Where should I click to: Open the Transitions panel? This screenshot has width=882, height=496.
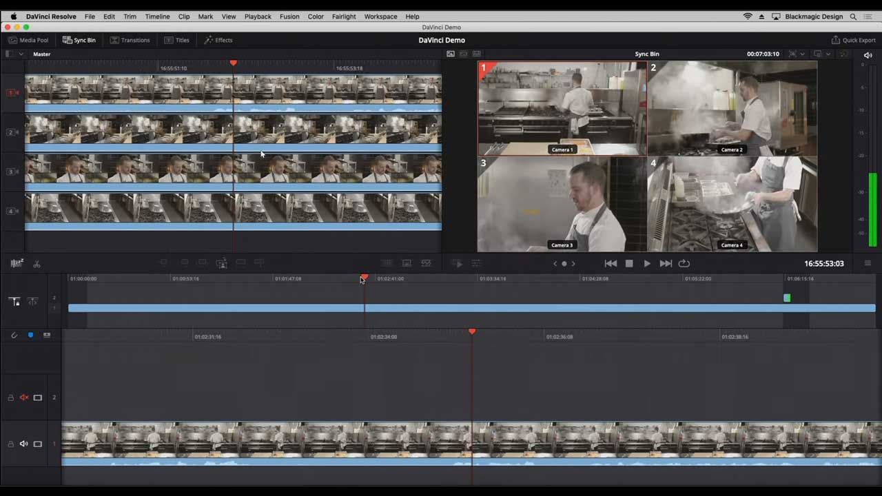(130, 40)
